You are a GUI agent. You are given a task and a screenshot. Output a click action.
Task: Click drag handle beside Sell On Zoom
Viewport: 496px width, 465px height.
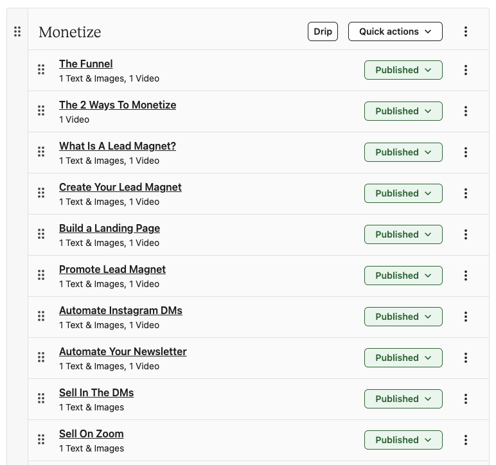click(41, 440)
